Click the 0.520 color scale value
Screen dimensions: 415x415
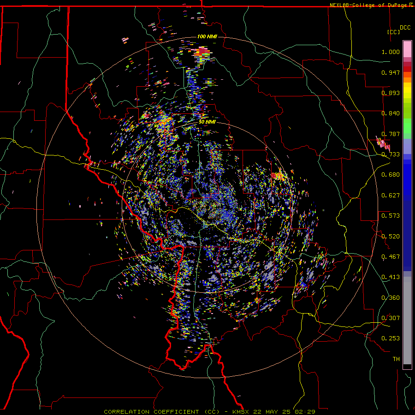[x=391, y=237]
